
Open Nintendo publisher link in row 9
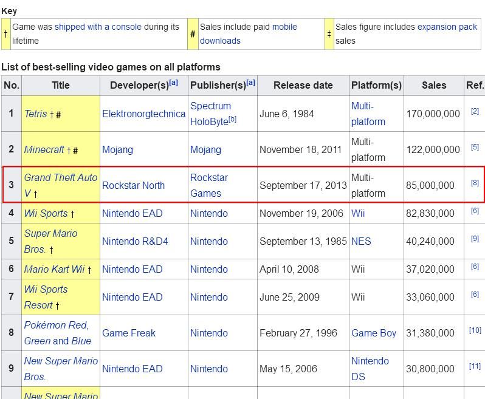click(209, 369)
